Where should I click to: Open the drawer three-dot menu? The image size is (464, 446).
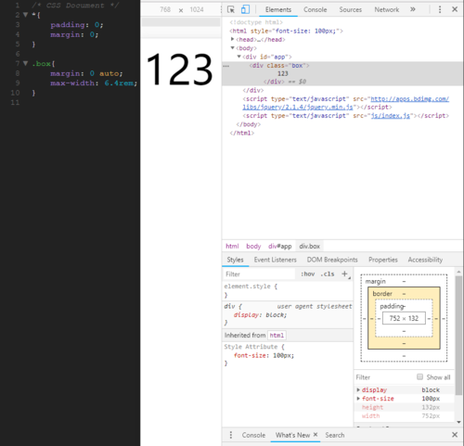[x=231, y=435]
